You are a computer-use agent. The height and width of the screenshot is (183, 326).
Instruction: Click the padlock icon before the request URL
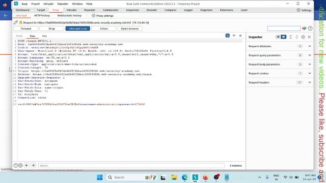[21, 22]
